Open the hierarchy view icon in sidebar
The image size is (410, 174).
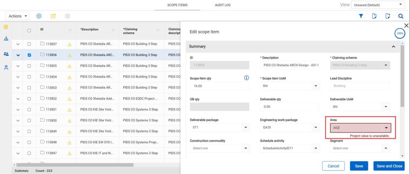pyautogui.click(x=6, y=39)
